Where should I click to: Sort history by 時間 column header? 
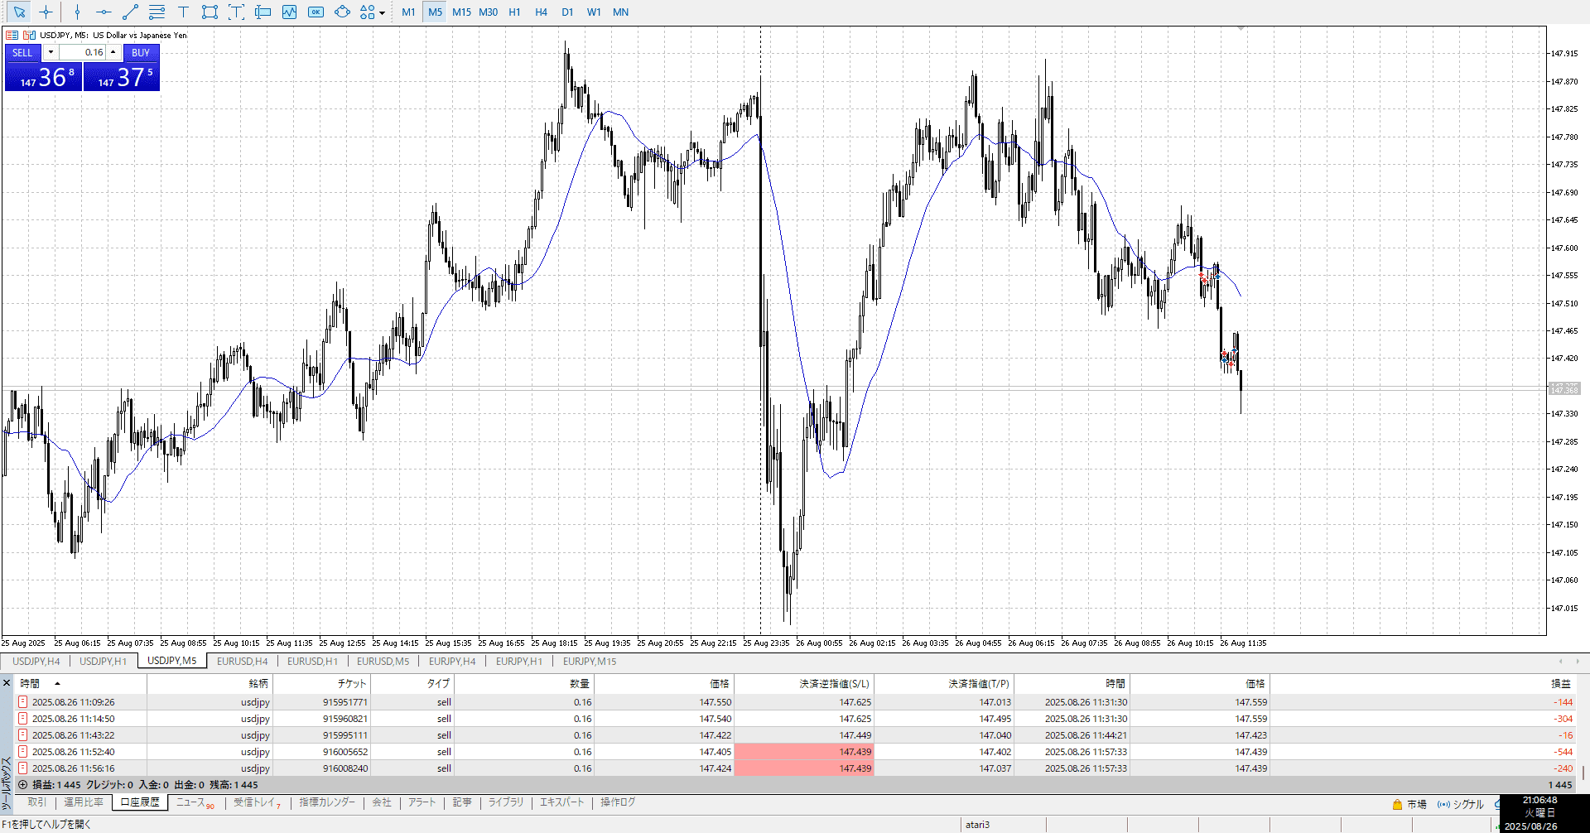31,684
